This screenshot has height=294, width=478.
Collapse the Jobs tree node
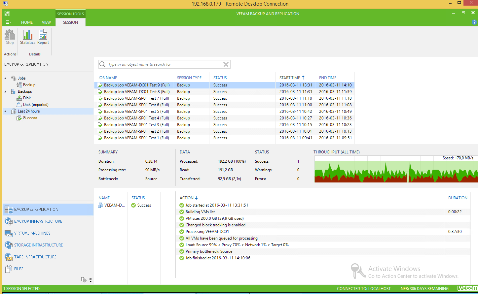click(5, 78)
